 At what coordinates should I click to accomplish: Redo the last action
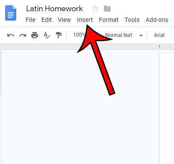coord(23,35)
